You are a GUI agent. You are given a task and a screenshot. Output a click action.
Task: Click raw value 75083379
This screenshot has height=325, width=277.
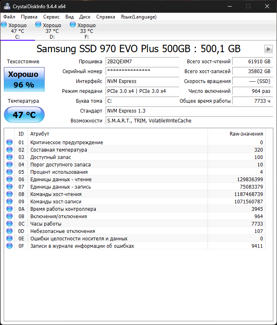[x=251, y=187]
